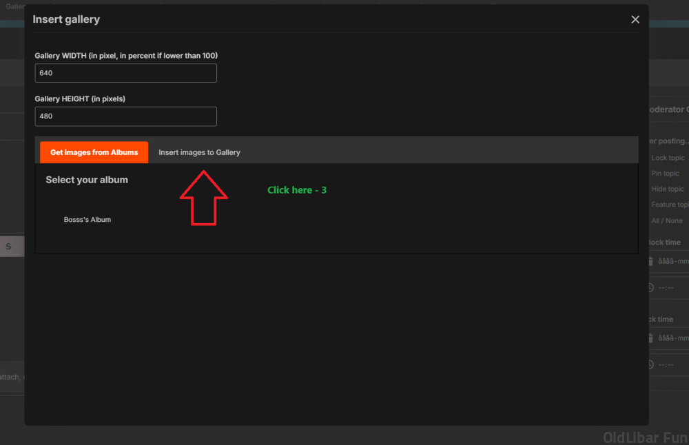
Task: Click calendar icon in first lock time row
Action: [651, 261]
